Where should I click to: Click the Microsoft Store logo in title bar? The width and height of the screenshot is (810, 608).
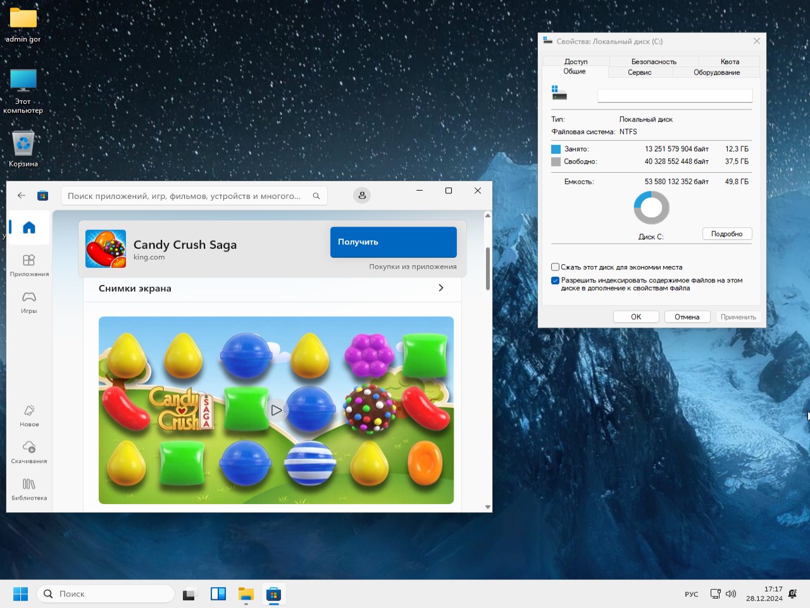pos(42,196)
